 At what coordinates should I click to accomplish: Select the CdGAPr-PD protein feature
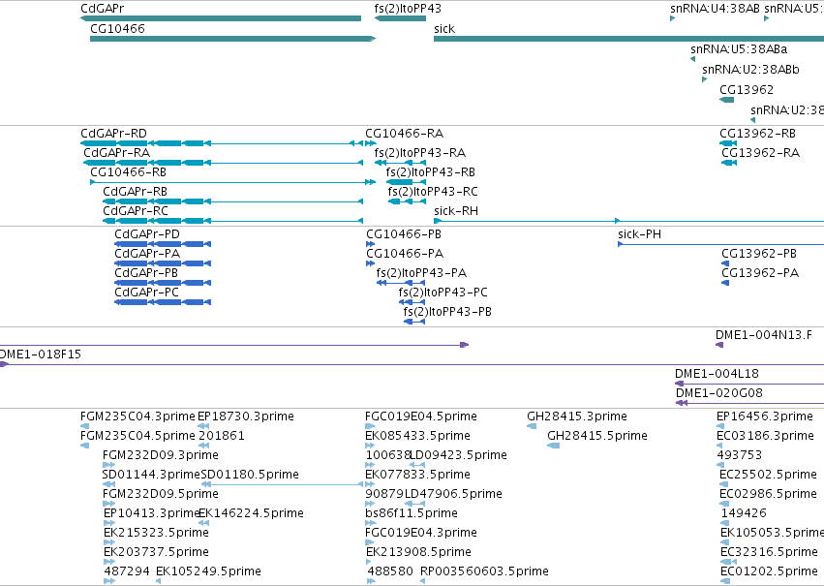pos(163,244)
